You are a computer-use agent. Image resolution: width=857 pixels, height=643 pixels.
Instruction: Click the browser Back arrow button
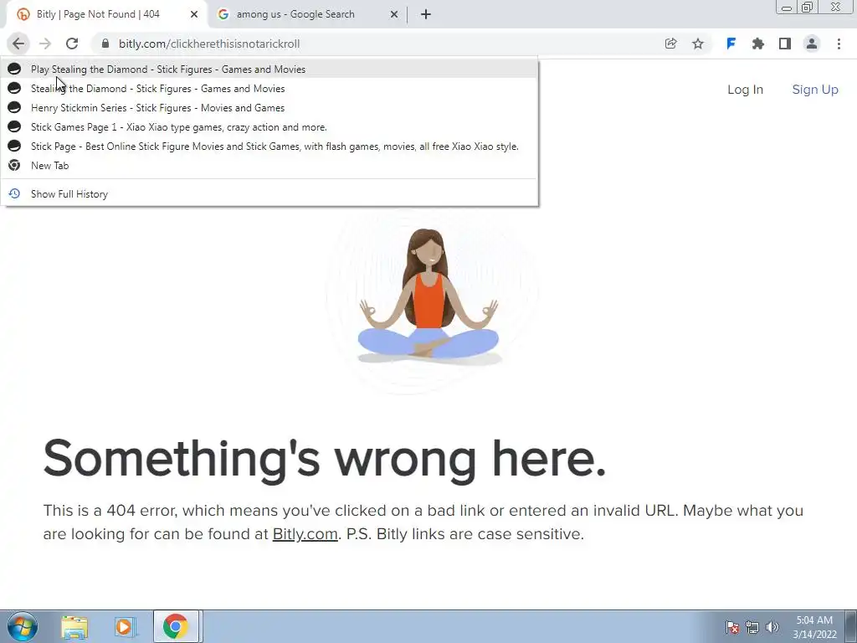pos(18,44)
